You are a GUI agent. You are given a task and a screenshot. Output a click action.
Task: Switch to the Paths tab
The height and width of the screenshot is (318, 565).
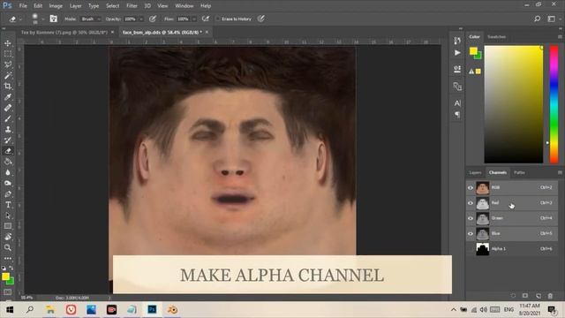click(519, 173)
